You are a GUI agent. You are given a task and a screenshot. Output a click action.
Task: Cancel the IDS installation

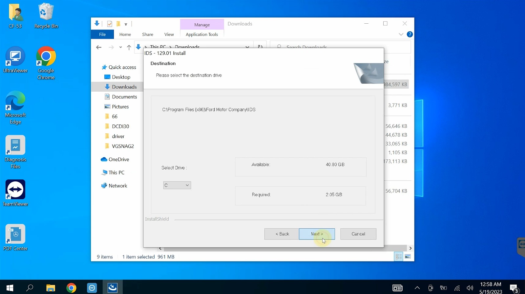[x=358, y=234]
